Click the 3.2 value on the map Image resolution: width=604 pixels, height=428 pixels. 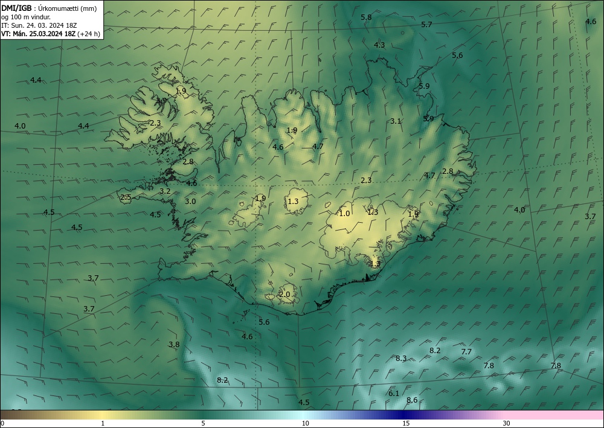pos(165,191)
